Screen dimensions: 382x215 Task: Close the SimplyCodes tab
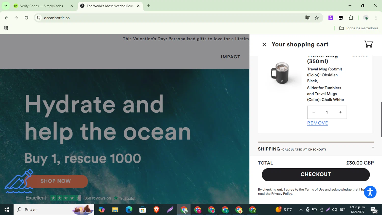click(x=72, y=6)
